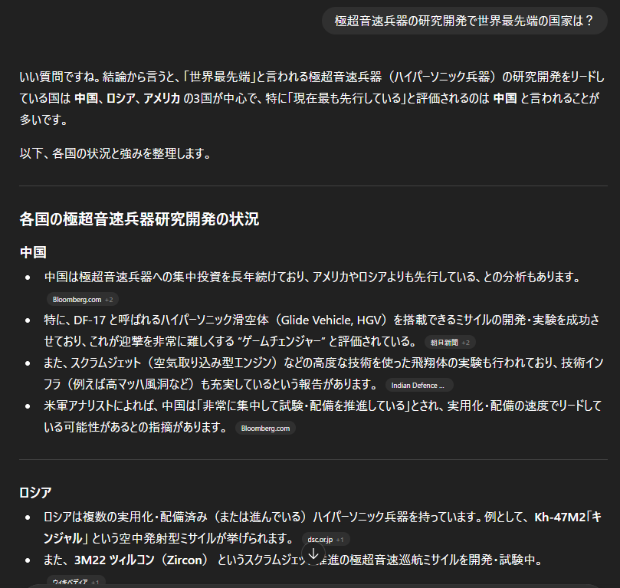Viewport: 620px width, 588px height.
Task: Click the DF-17 text in China section
Action: pos(90,320)
